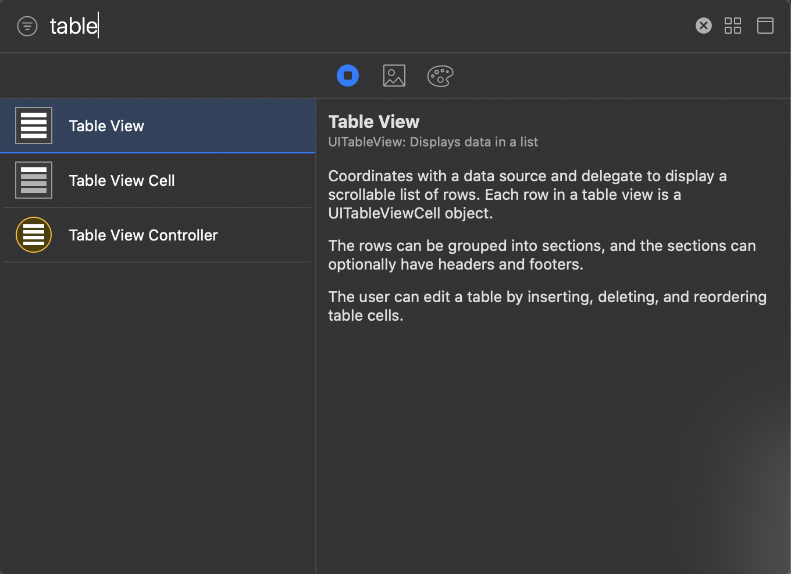Screen dimensions: 791x574
Task: Switch to icon grid view
Action: [732, 26]
